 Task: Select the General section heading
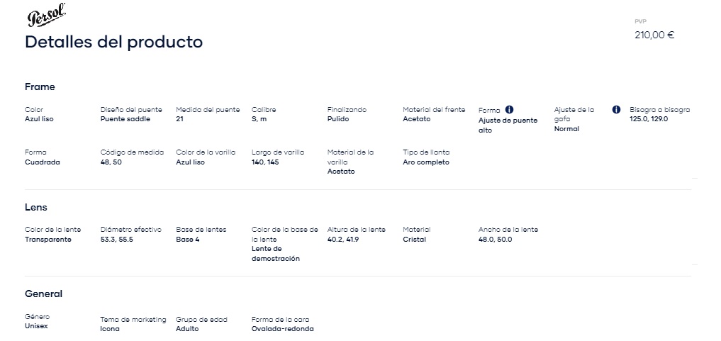[44, 294]
